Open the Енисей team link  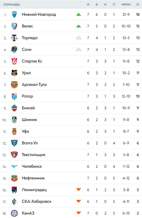28,108
